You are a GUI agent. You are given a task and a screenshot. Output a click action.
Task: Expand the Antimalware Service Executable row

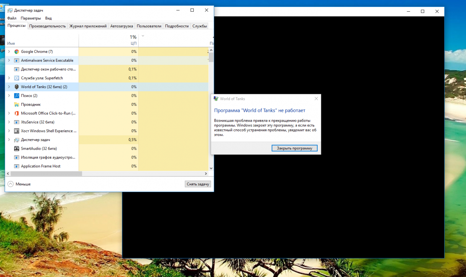tap(9, 61)
